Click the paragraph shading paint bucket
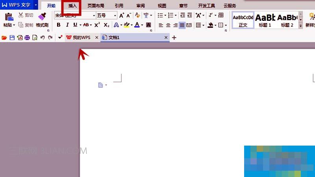 [210, 25]
